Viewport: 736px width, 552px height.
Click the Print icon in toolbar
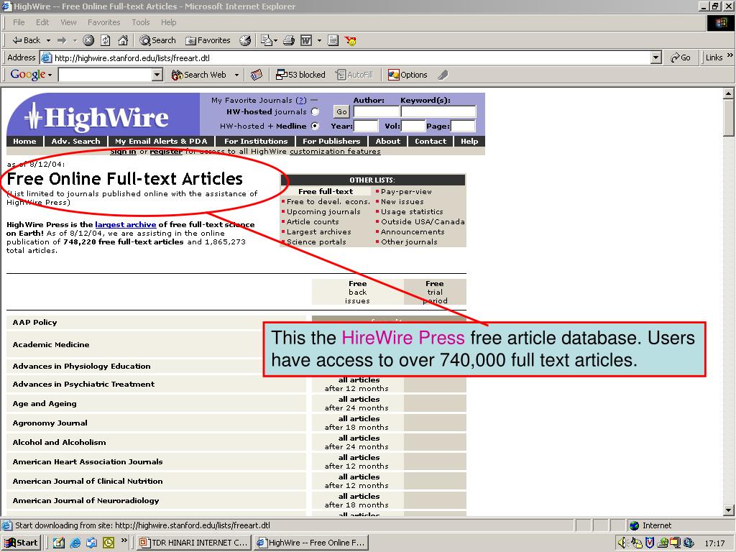coord(289,40)
